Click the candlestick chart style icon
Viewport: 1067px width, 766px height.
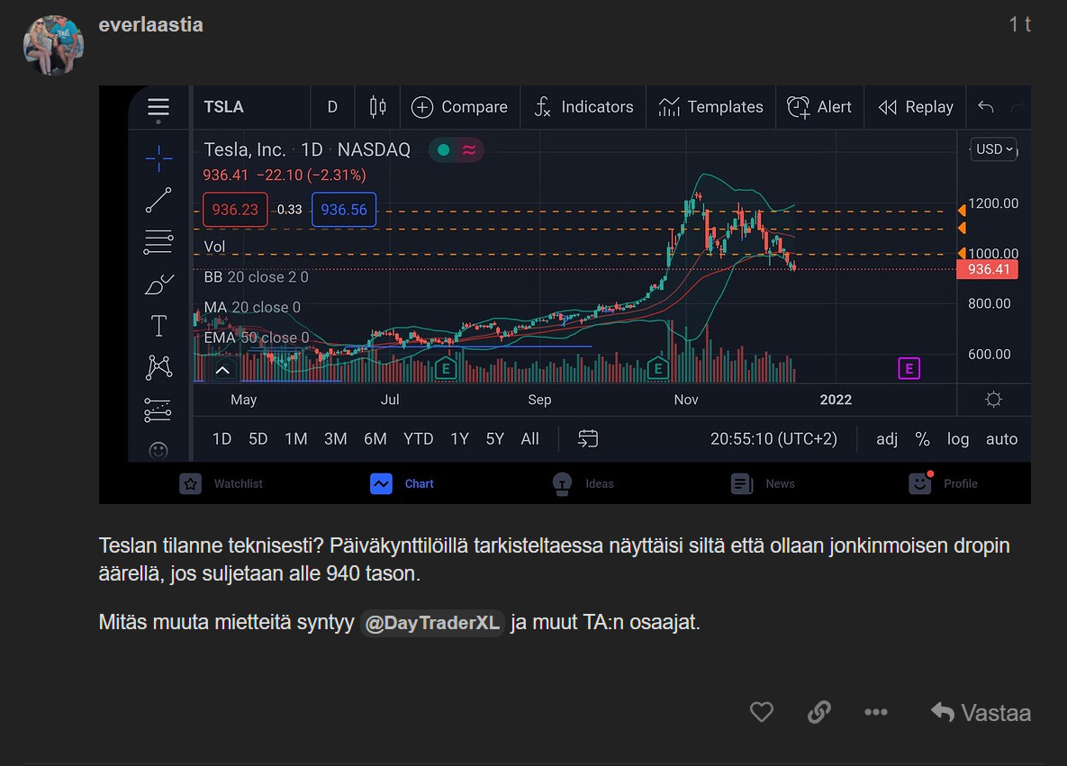[378, 107]
